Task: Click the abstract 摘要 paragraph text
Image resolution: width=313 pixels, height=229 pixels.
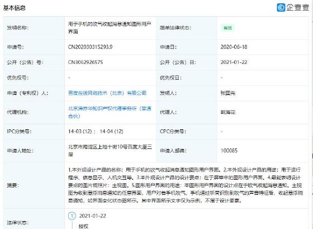Action: (x=186, y=185)
